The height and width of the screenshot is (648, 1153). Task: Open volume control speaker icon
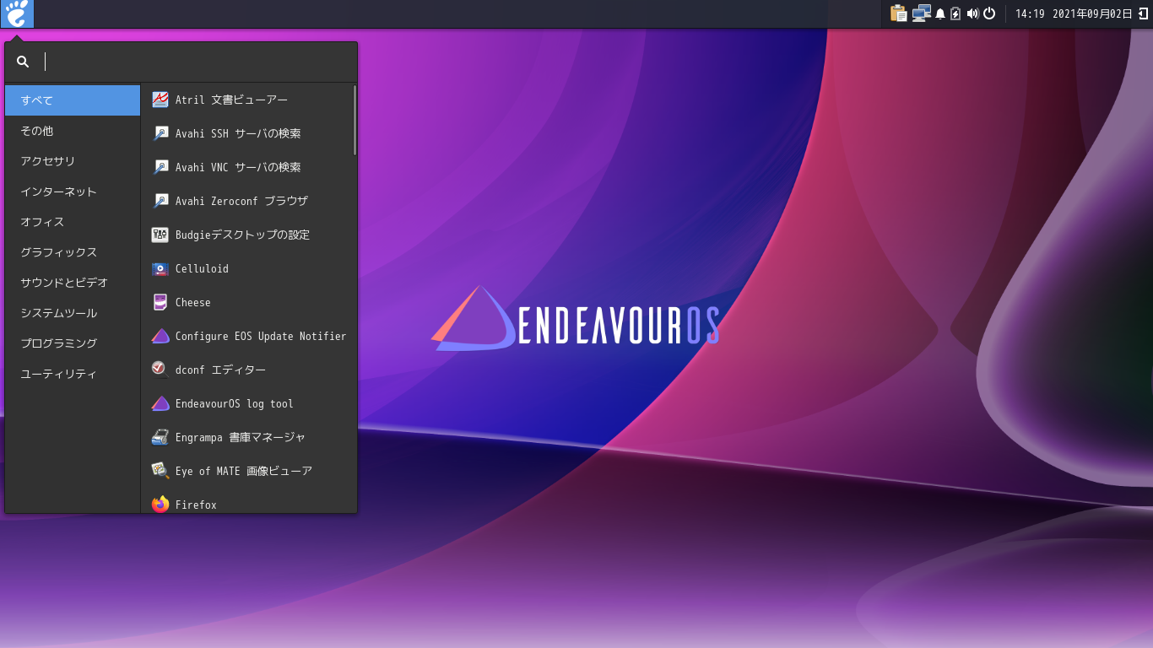click(x=972, y=13)
